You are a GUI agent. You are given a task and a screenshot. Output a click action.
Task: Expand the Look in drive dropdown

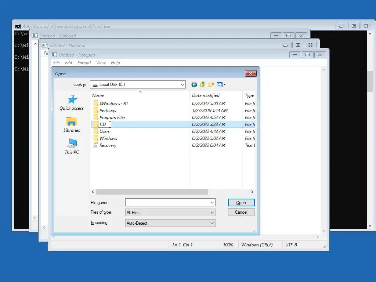pos(182,84)
